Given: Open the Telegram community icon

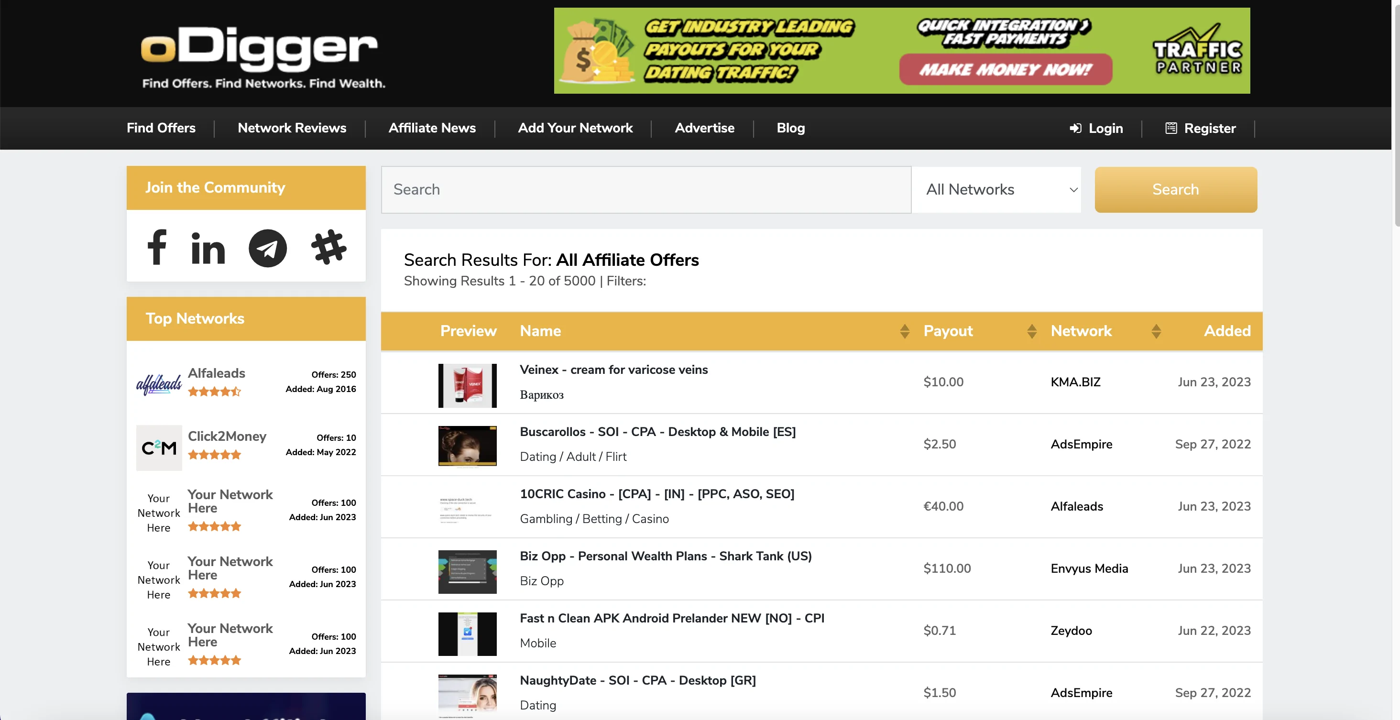Looking at the screenshot, I should click(x=268, y=248).
